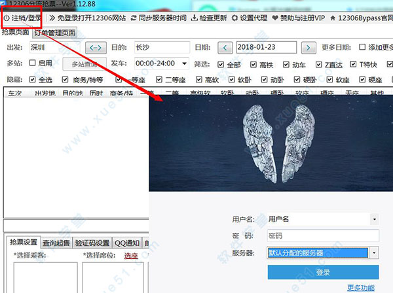Screen dimensions: 393x293
Task: Expand the 服务器 dropdown arrow
Action: (374, 252)
